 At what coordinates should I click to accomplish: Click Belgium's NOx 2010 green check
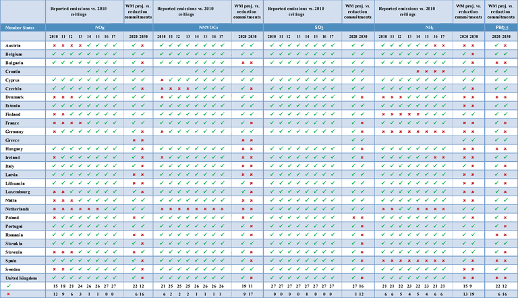(53, 53)
